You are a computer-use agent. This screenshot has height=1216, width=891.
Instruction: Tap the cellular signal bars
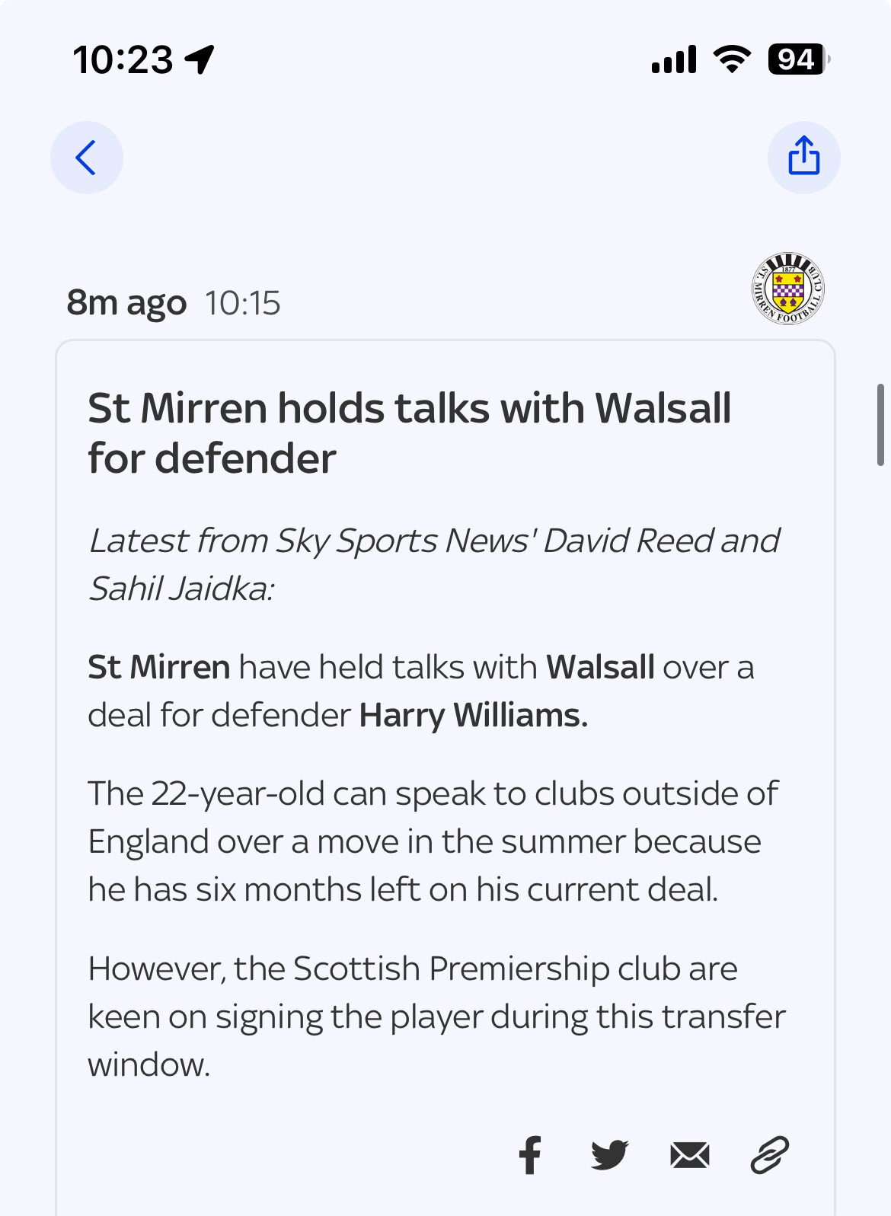point(674,59)
